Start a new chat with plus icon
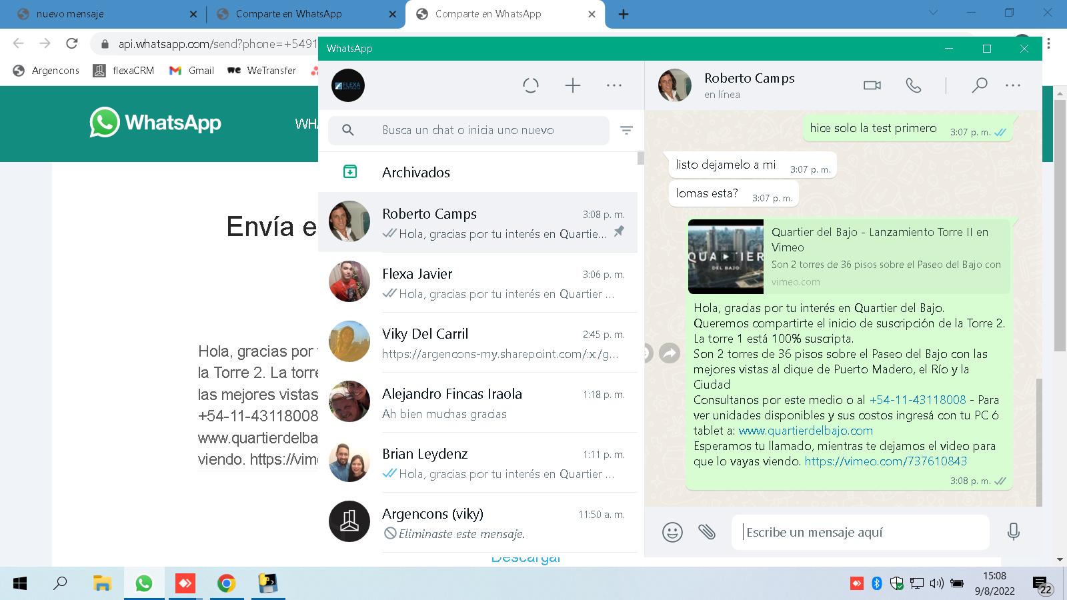The height and width of the screenshot is (600, 1067). [x=573, y=85]
